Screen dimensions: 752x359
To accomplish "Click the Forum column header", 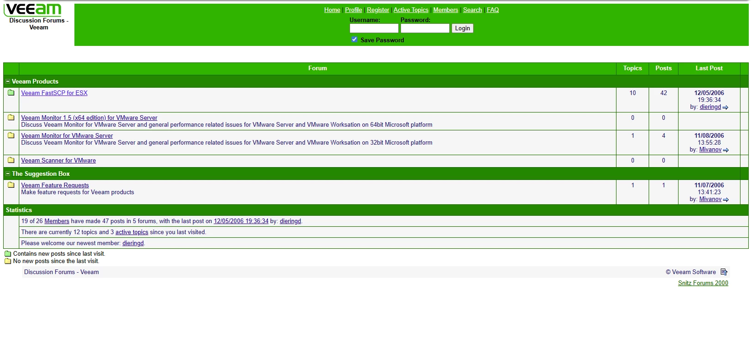I will pyautogui.click(x=317, y=68).
